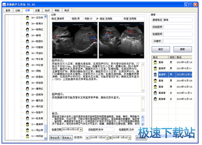The image size is (202, 145).
Task: Click the 检查医师 field in search panel
Action: coord(178,34)
